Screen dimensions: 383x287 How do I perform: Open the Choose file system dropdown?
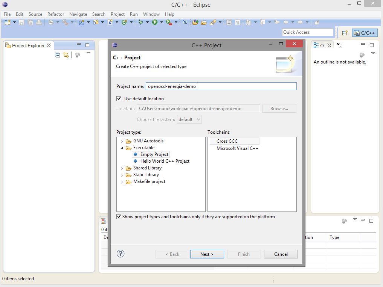(189, 119)
